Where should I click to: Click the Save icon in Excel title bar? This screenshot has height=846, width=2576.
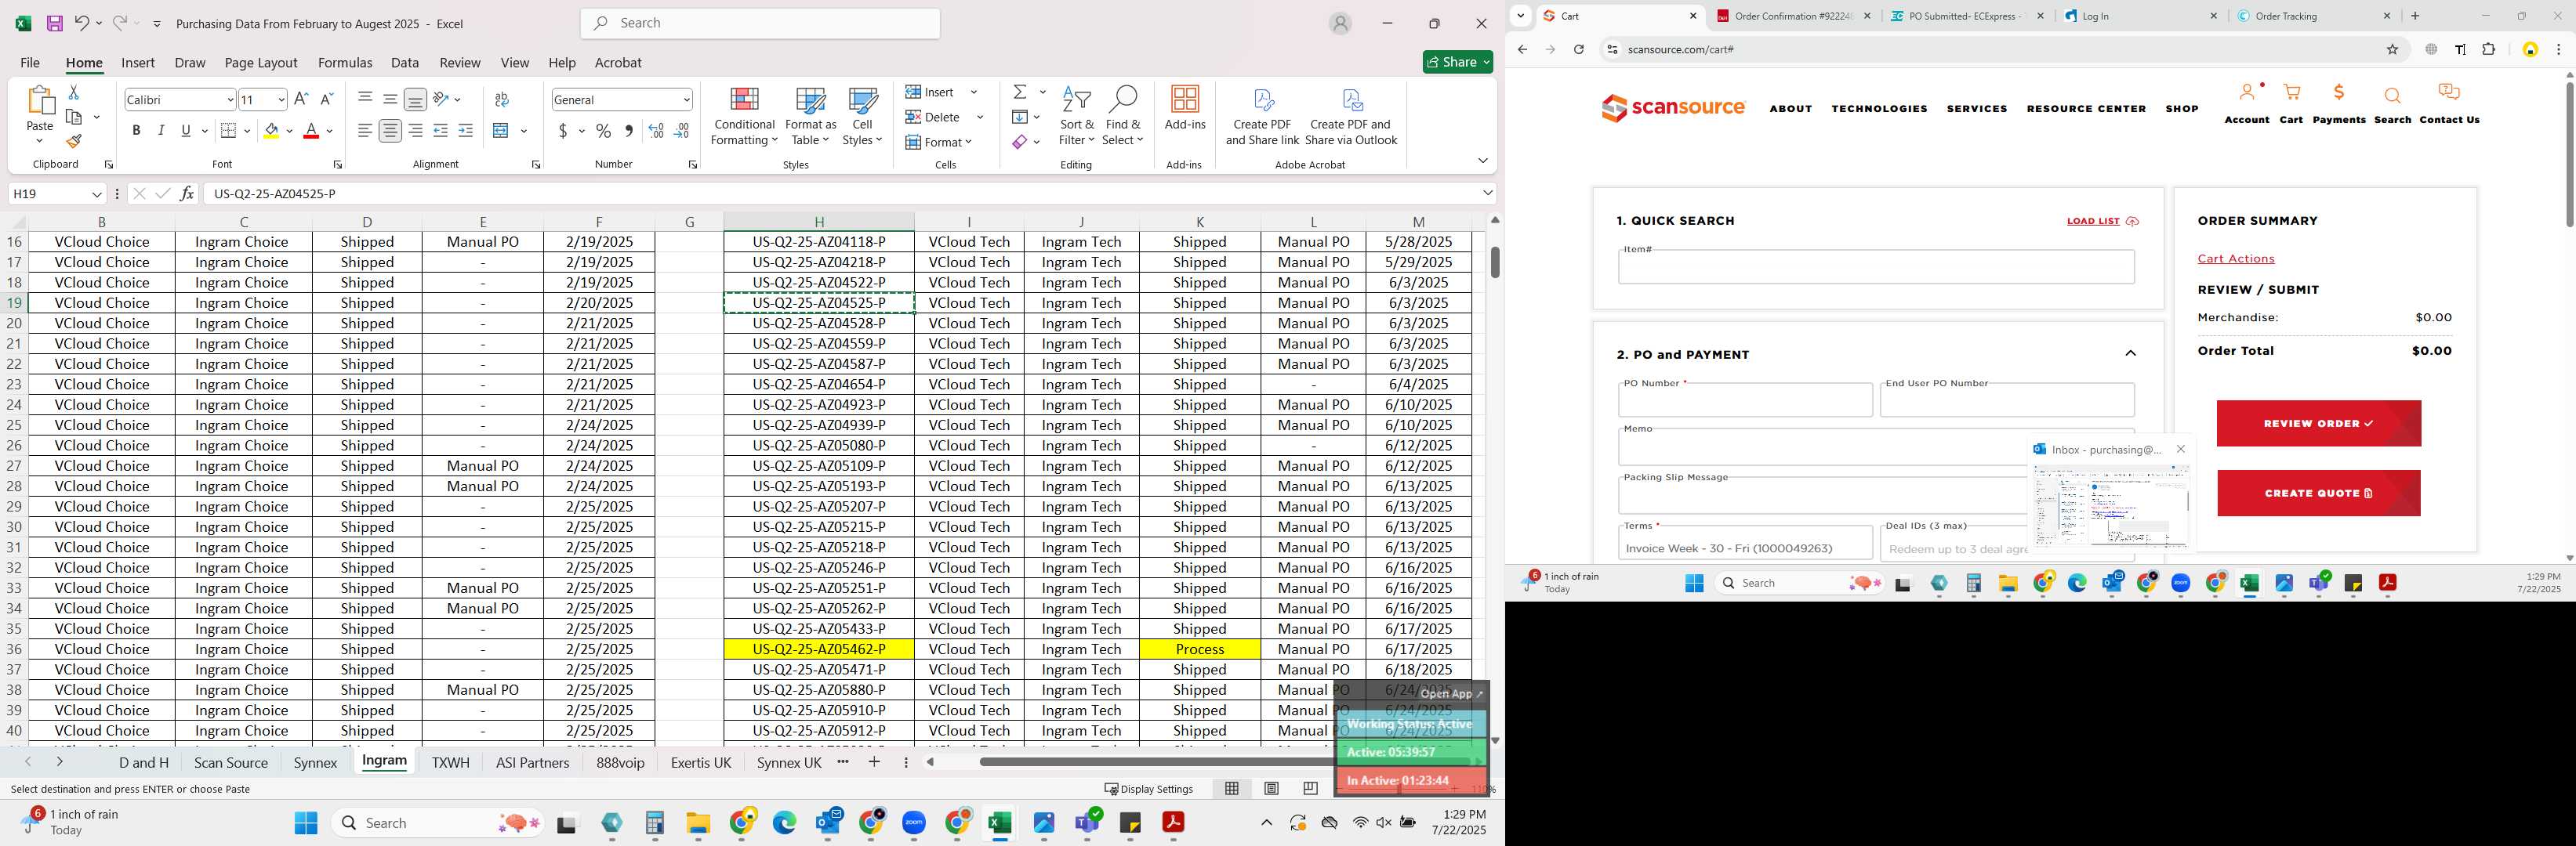click(x=55, y=23)
